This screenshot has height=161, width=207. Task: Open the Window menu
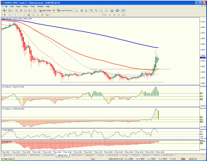point(40,6)
